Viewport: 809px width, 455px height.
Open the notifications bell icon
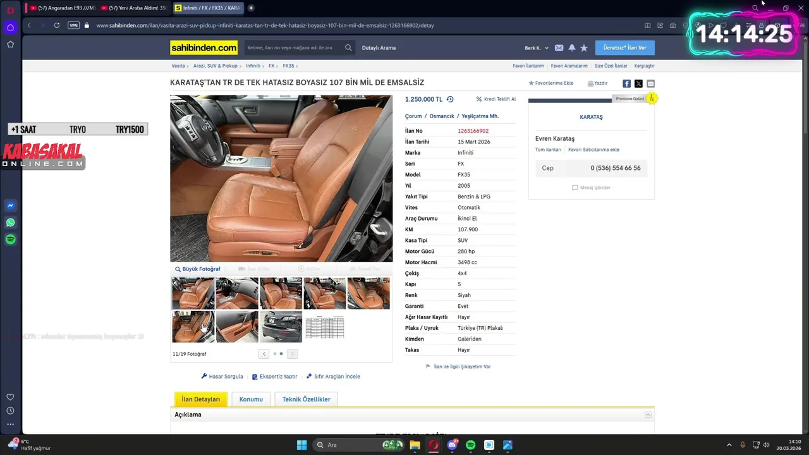(x=572, y=48)
